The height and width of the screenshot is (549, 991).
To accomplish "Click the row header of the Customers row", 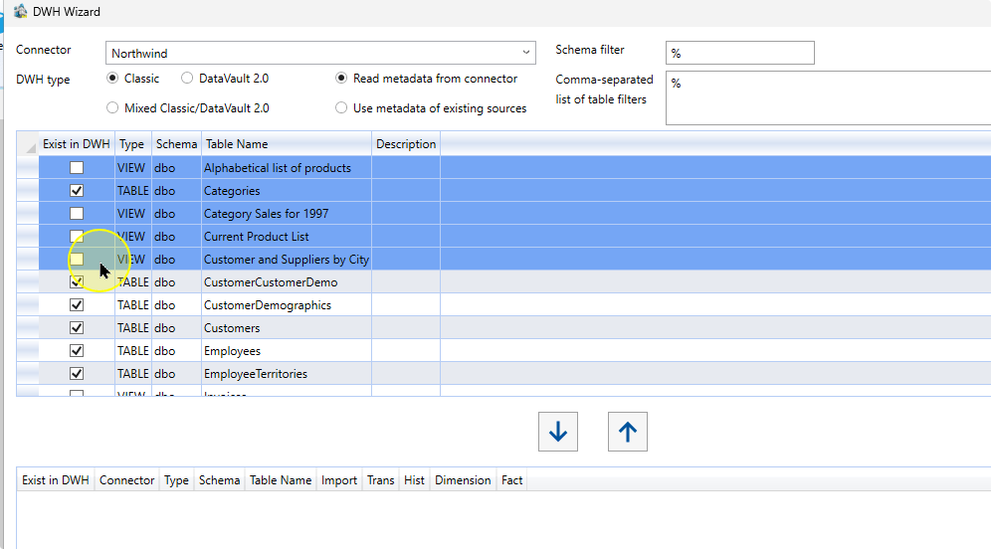I will (28, 328).
